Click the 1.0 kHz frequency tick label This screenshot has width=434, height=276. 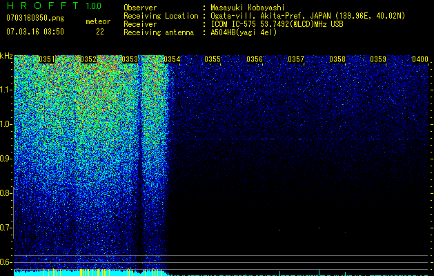[6, 124]
